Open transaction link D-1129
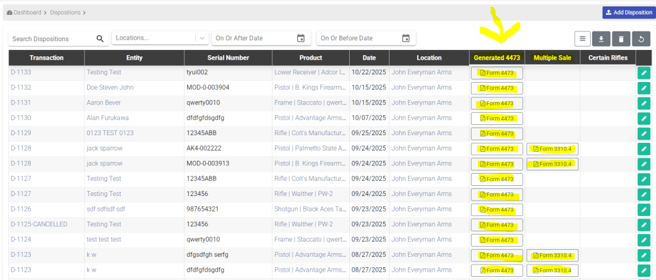The image size is (656, 280). (x=21, y=133)
